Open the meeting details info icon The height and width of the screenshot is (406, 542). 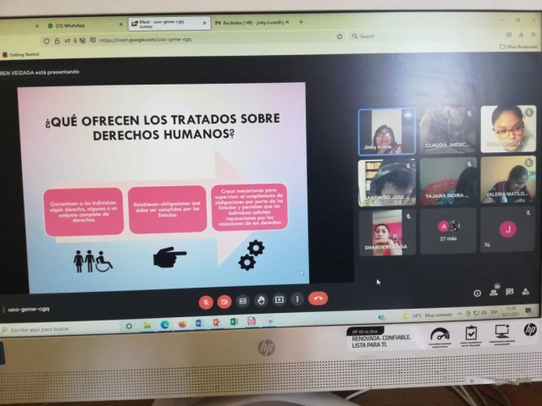tap(478, 294)
